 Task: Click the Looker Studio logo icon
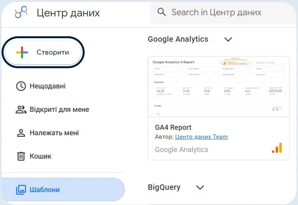(x=21, y=12)
